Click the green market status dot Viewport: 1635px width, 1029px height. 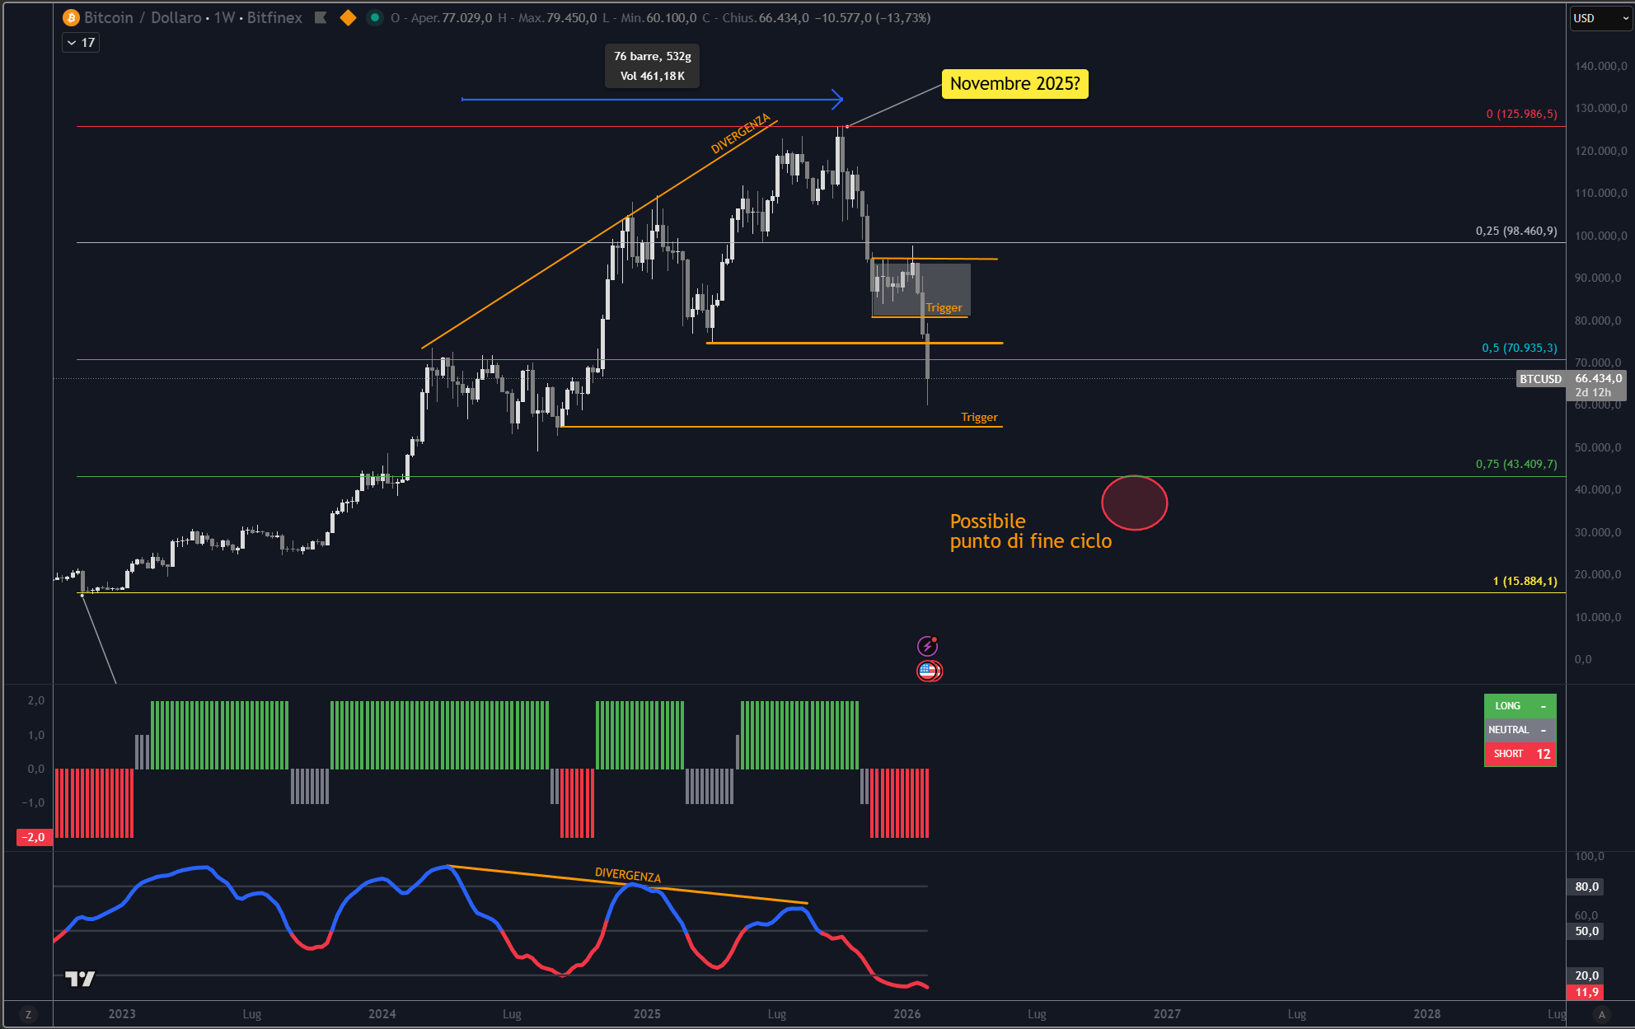click(375, 18)
